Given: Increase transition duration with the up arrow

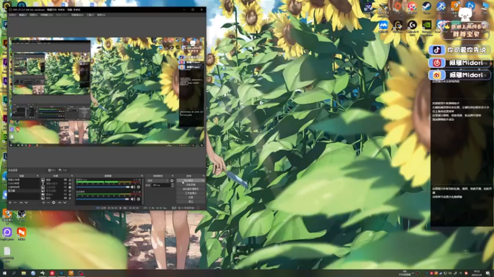Looking at the screenshot, I should click(x=172, y=184).
